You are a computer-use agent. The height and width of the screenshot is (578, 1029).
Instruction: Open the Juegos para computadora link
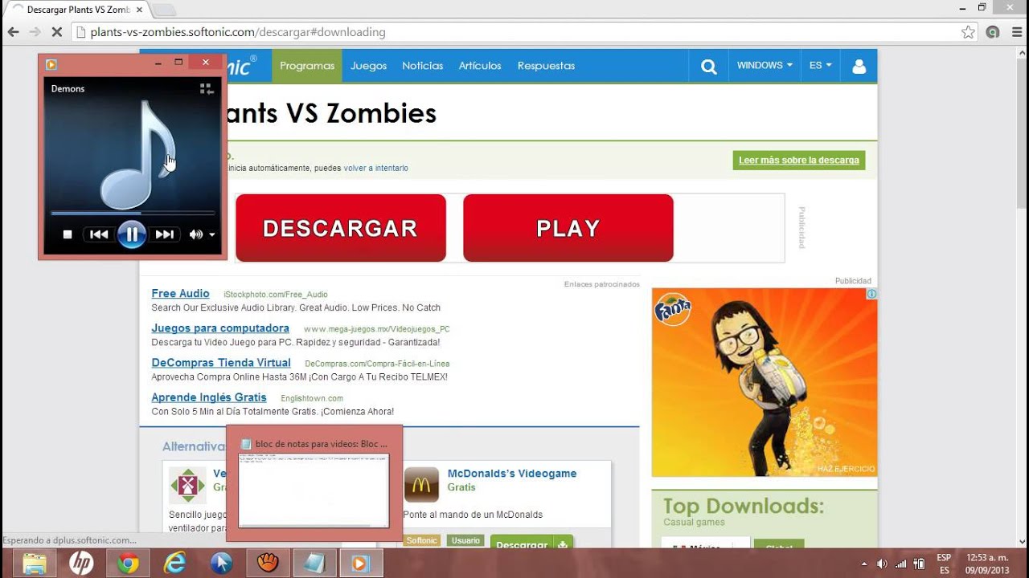(x=220, y=328)
